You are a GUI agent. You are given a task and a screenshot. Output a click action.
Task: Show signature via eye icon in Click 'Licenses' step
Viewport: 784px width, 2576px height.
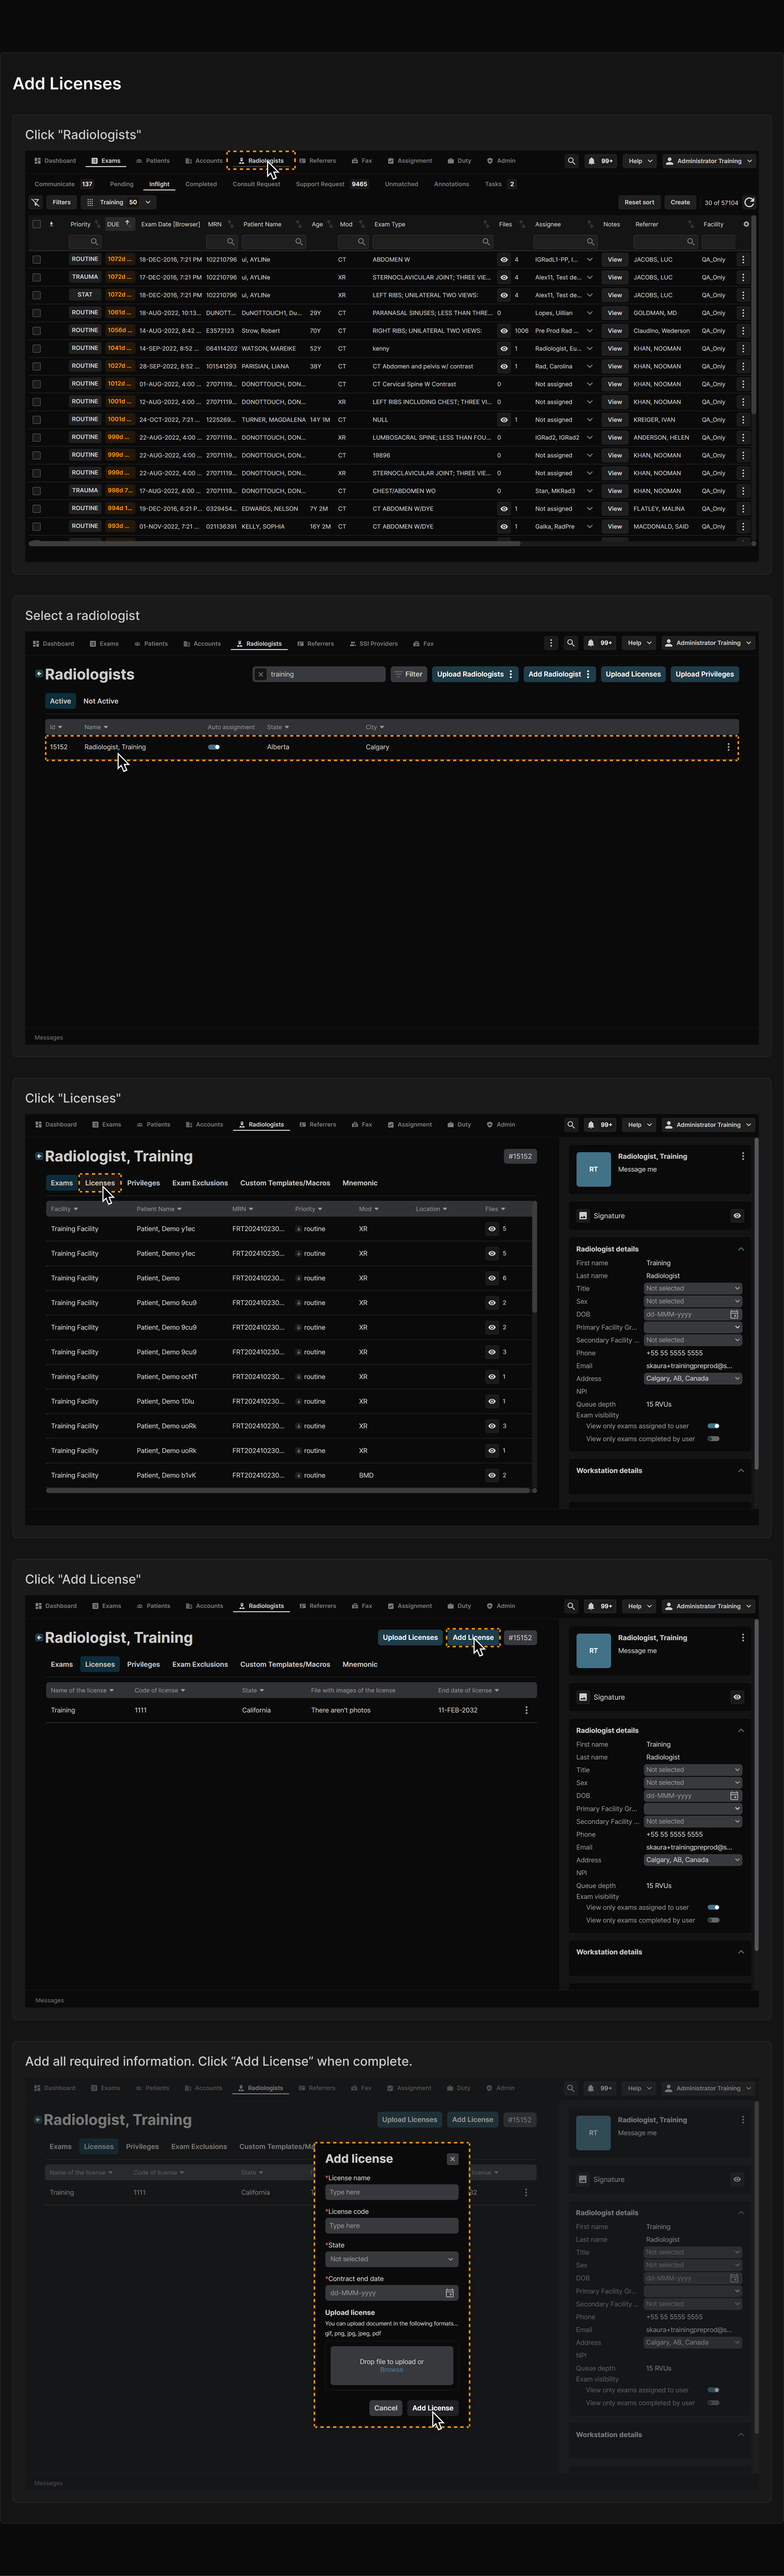737,1216
